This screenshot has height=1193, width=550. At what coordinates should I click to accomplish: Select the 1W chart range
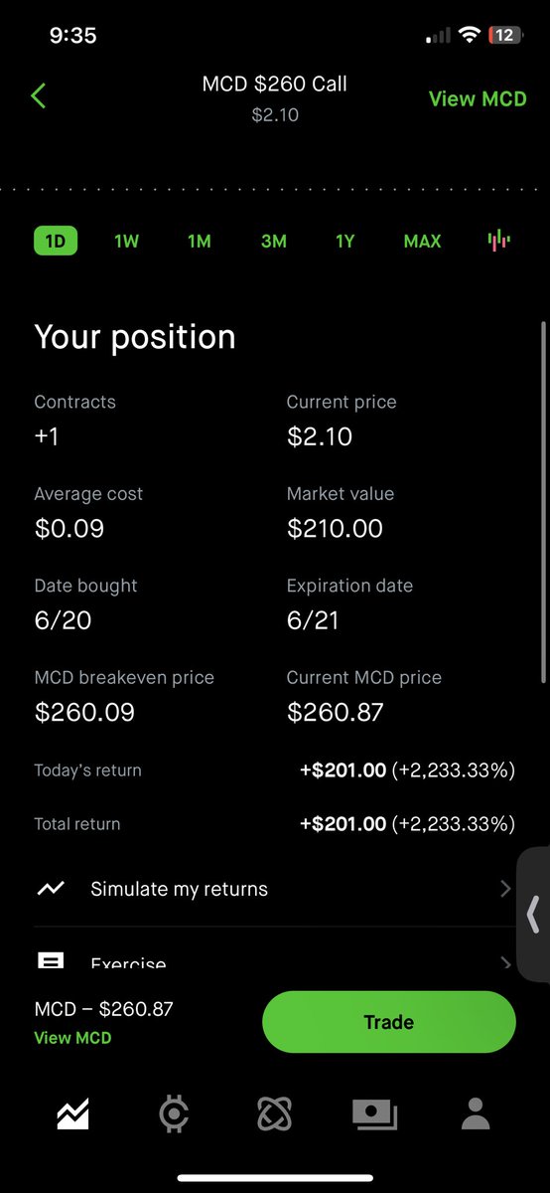126,241
